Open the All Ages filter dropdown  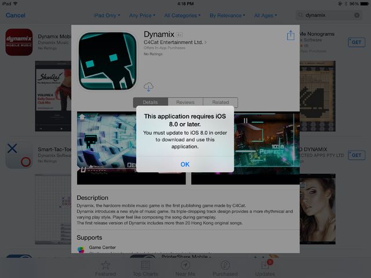265,16
